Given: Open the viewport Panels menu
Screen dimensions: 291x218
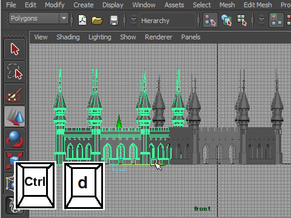Looking at the screenshot, I should (x=191, y=37).
